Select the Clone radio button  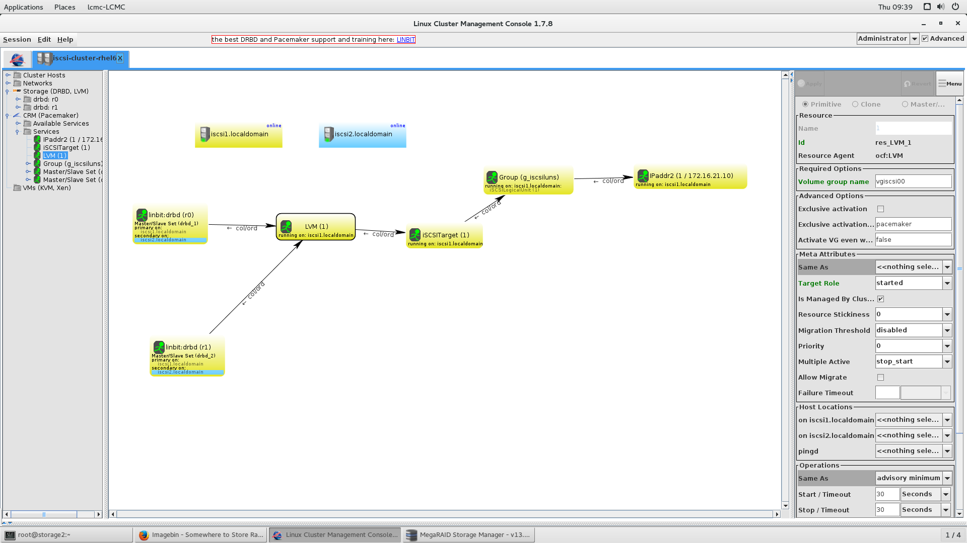[x=855, y=104]
